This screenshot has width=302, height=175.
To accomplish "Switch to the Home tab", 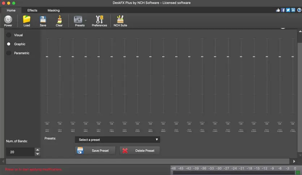I will (x=11, y=10).
